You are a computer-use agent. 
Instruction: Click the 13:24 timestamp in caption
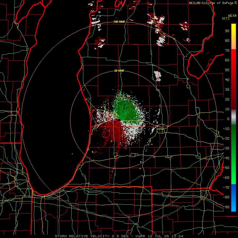(x=177, y=236)
